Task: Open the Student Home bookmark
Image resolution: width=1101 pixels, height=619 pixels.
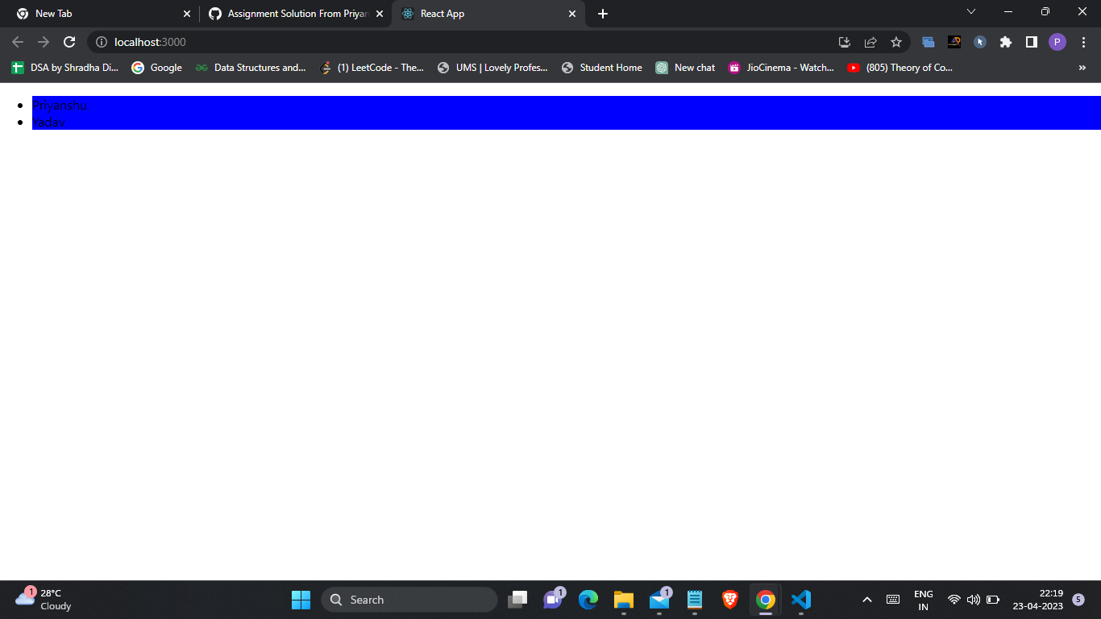Action: point(601,68)
